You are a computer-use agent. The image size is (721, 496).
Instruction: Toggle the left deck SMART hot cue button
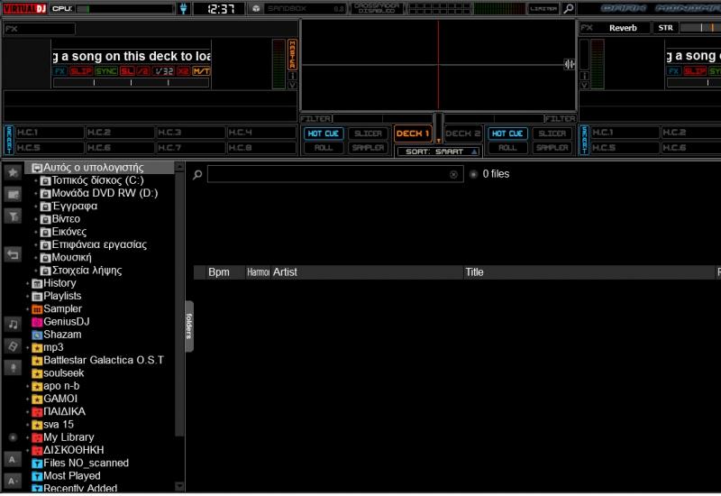(9, 140)
